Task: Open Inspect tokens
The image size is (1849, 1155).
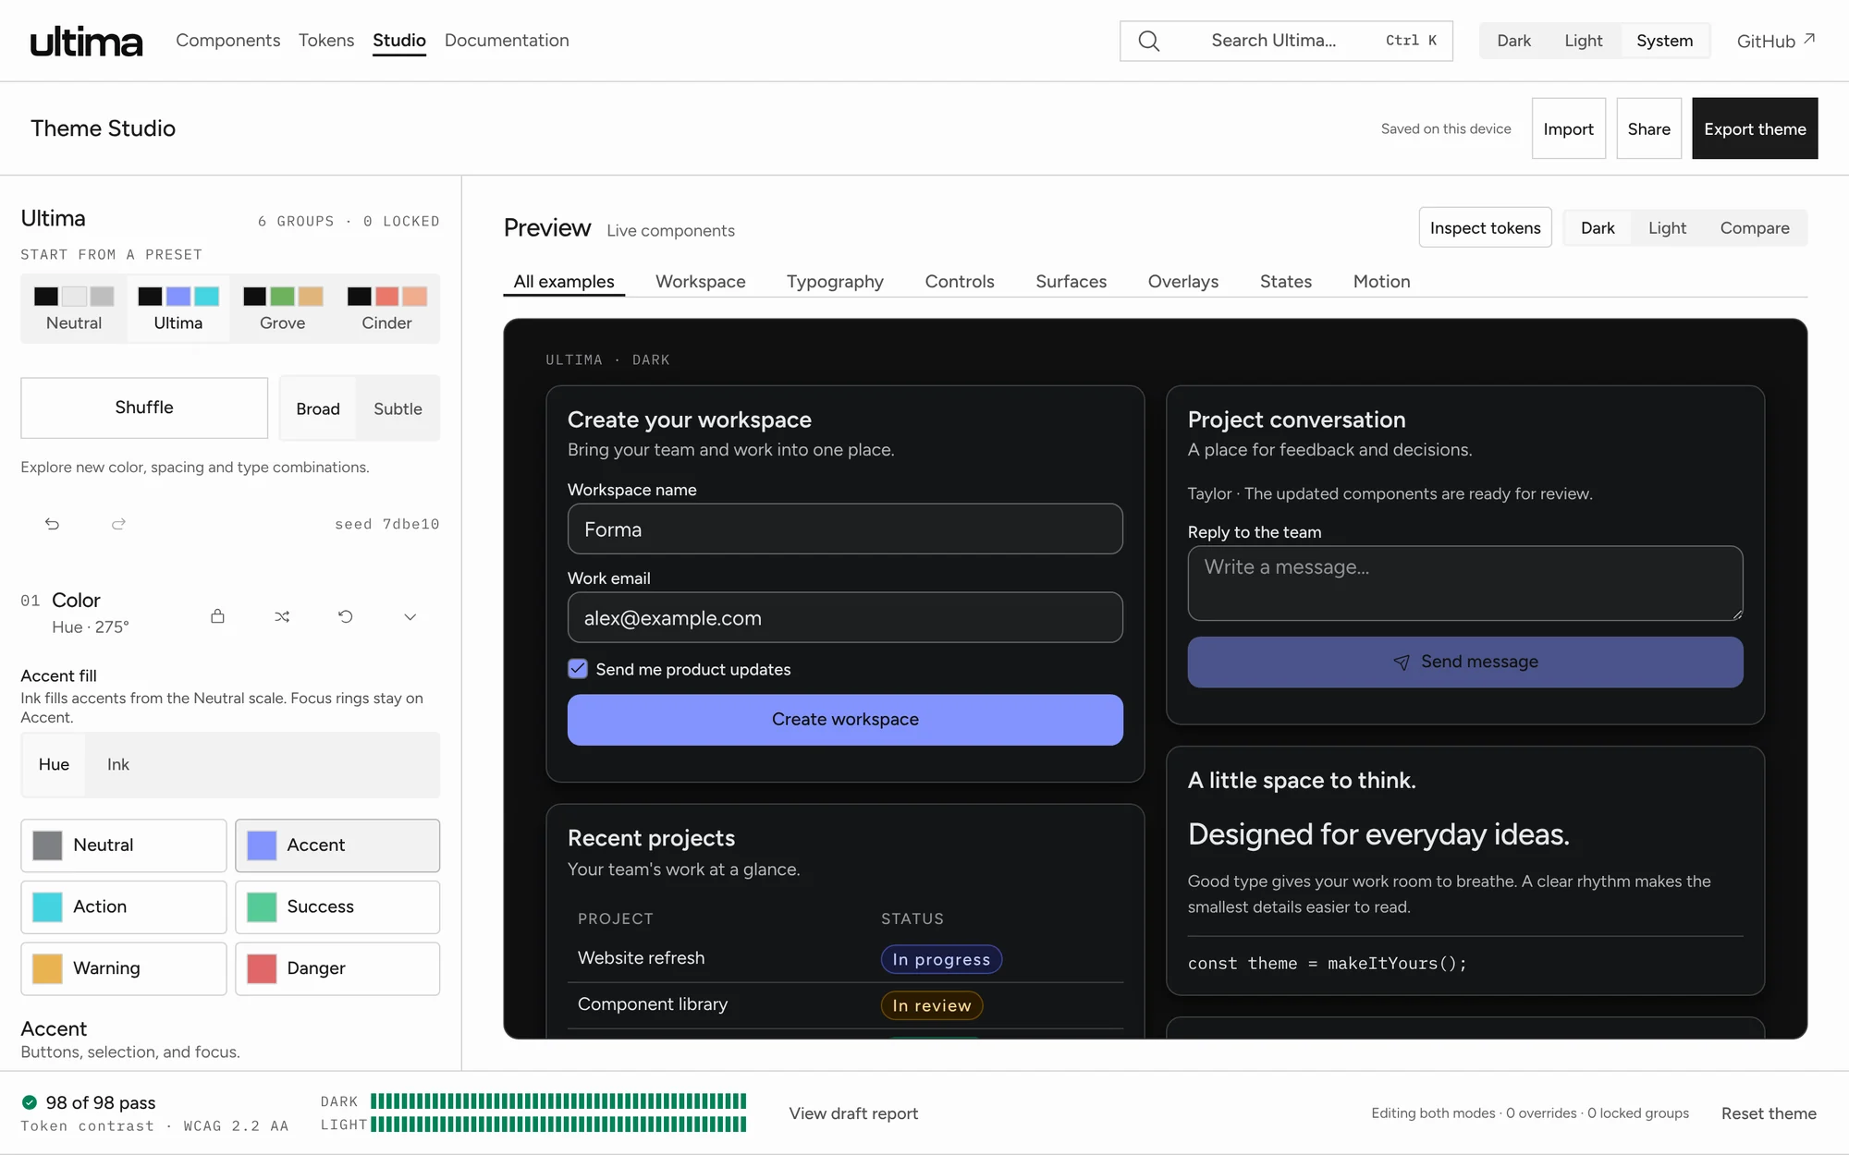Action: (1485, 228)
